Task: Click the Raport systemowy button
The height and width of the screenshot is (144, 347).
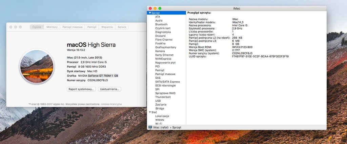Action: pyautogui.click(x=81, y=89)
